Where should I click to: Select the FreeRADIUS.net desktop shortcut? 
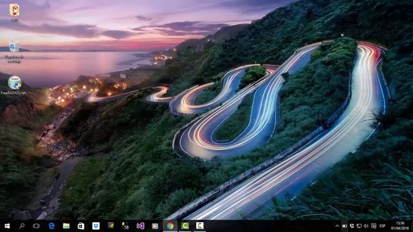(14, 85)
